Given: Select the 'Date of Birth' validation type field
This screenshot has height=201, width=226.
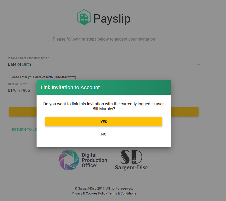Looking at the screenshot, I should click(104, 64).
